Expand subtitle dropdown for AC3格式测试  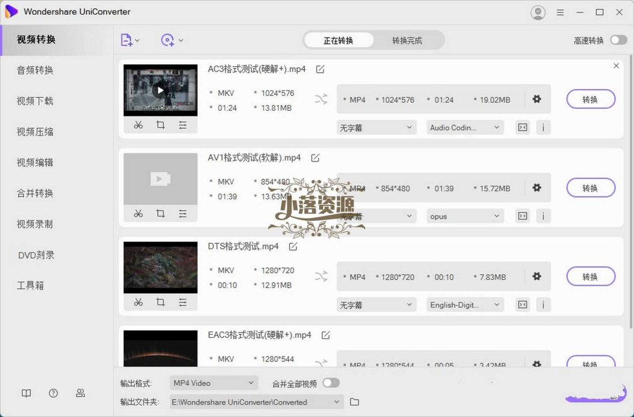376,127
